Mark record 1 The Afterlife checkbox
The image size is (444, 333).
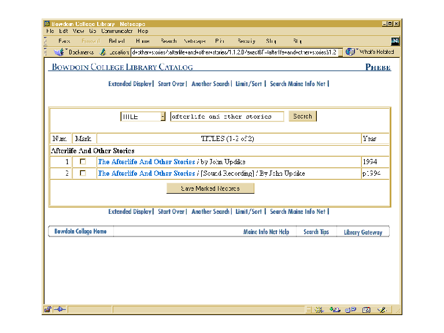pos(83,161)
